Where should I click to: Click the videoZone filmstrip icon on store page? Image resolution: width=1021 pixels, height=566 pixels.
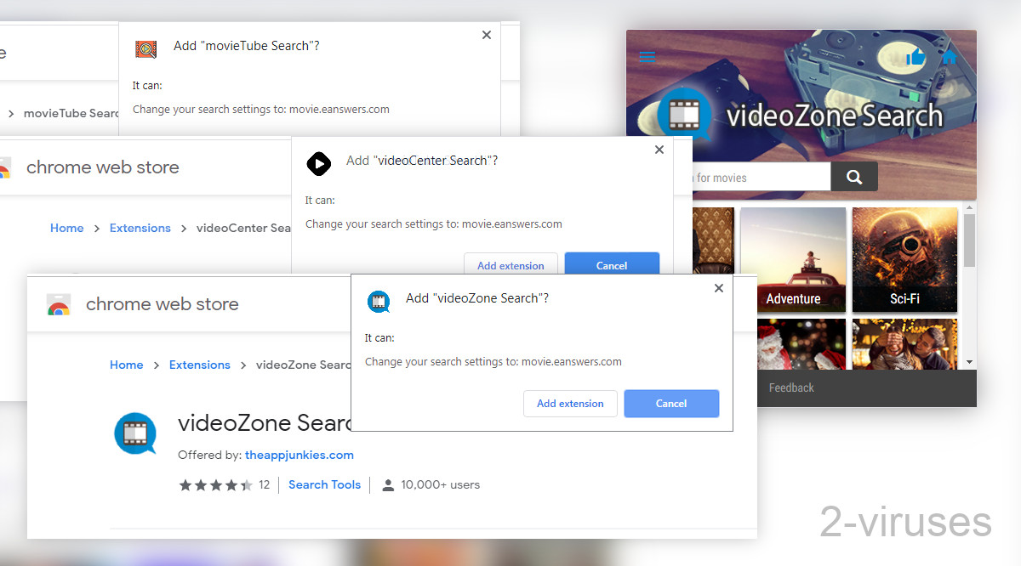click(136, 433)
